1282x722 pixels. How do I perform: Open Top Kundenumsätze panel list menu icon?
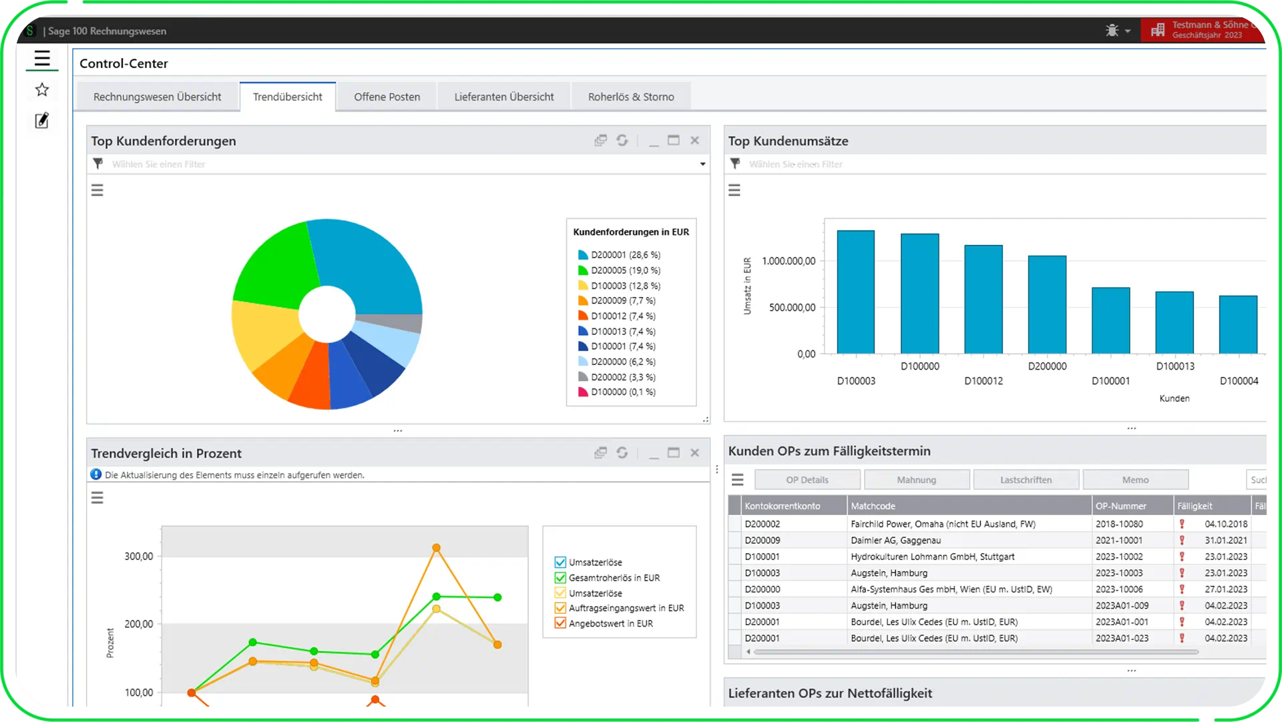click(734, 191)
